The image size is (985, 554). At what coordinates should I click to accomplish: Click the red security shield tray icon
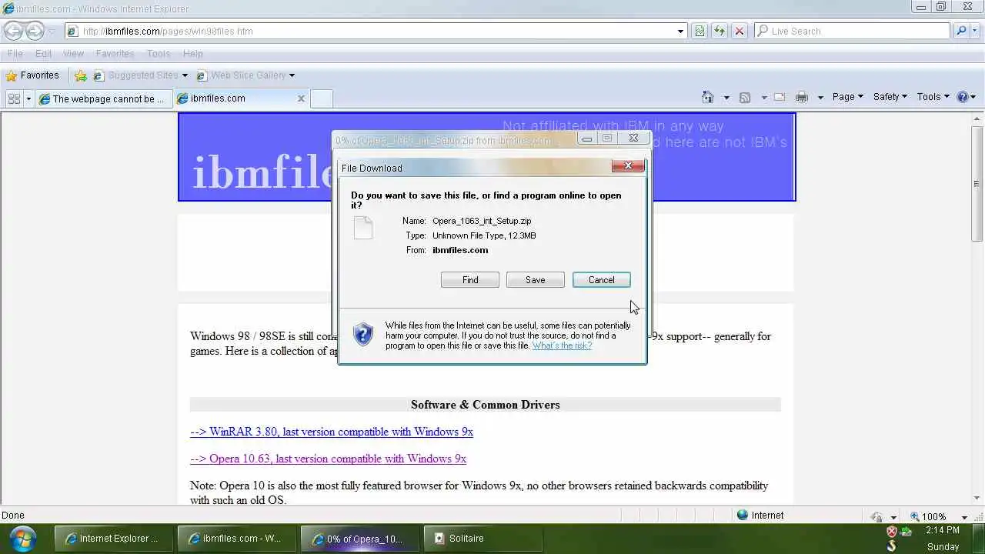(892, 532)
